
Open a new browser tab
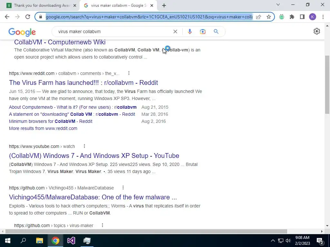164,6
